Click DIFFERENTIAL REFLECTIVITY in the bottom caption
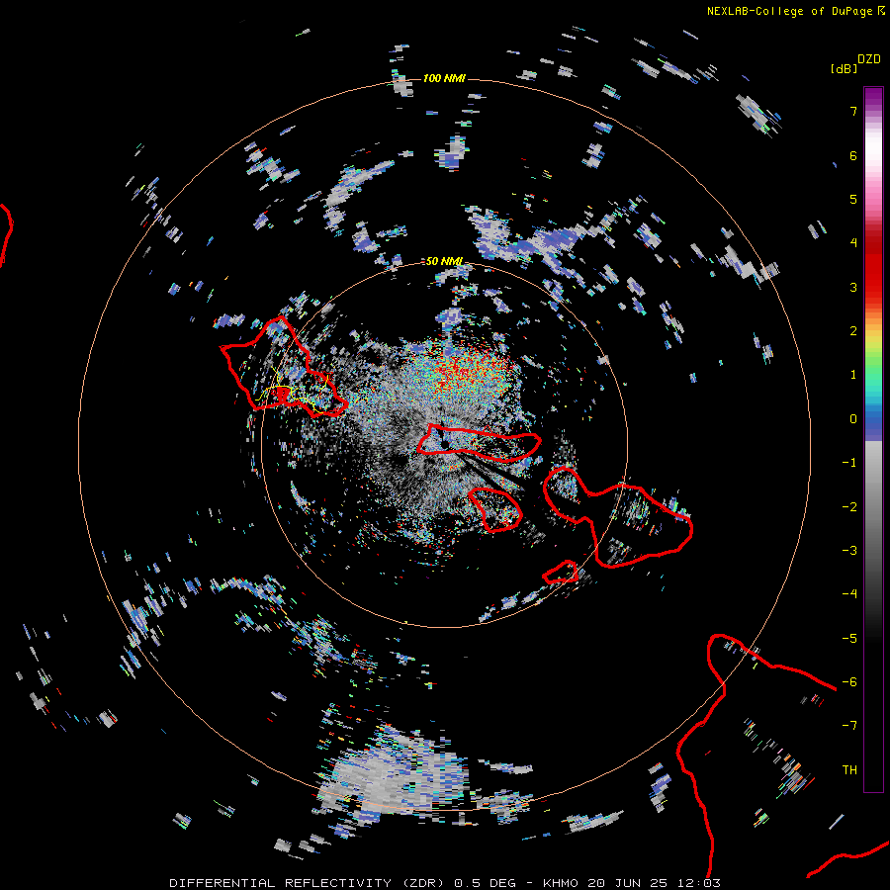The image size is (890, 890). pyautogui.click(x=281, y=883)
